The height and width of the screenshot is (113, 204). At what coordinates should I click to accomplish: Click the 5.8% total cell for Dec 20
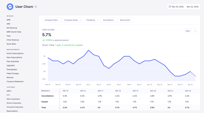click(x=152, y=108)
